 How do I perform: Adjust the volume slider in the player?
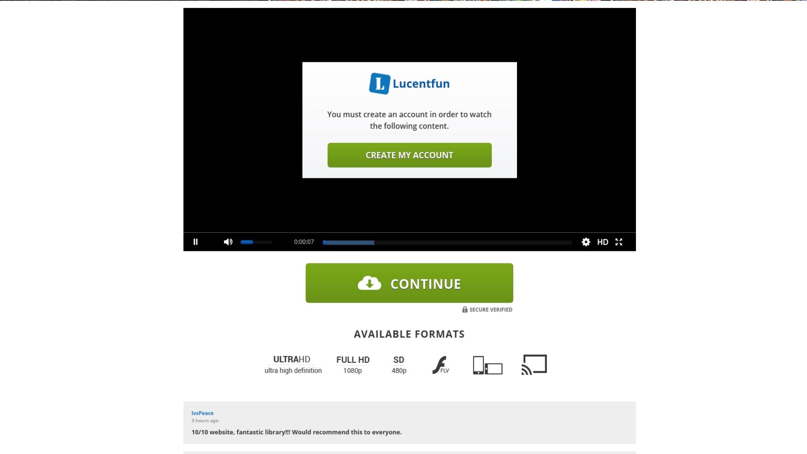coord(256,242)
